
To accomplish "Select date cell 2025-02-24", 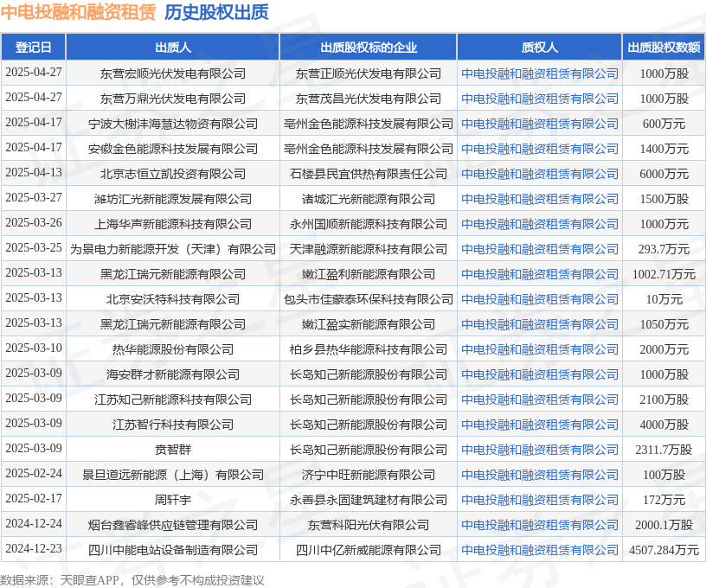I will pyautogui.click(x=34, y=474).
